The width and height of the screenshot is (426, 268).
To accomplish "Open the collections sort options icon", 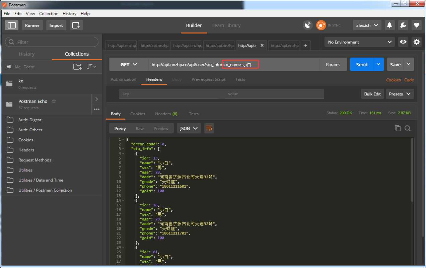I will (91, 67).
